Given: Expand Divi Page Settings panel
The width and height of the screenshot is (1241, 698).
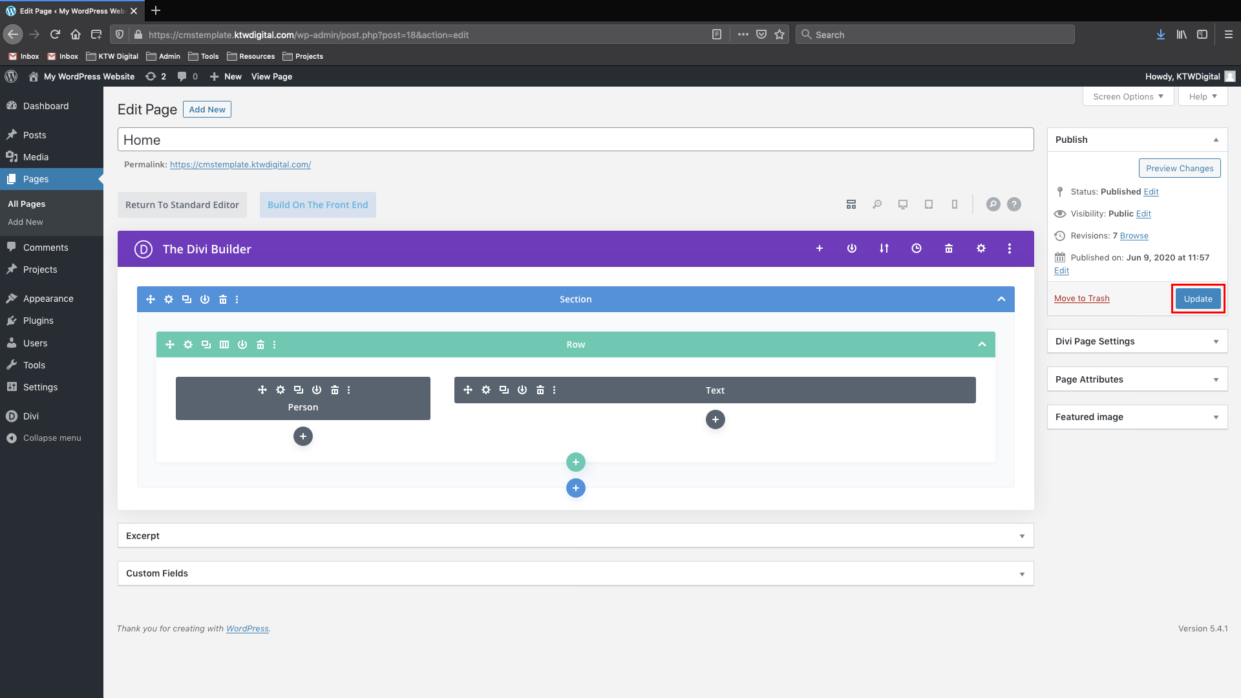Looking at the screenshot, I should (1216, 341).
